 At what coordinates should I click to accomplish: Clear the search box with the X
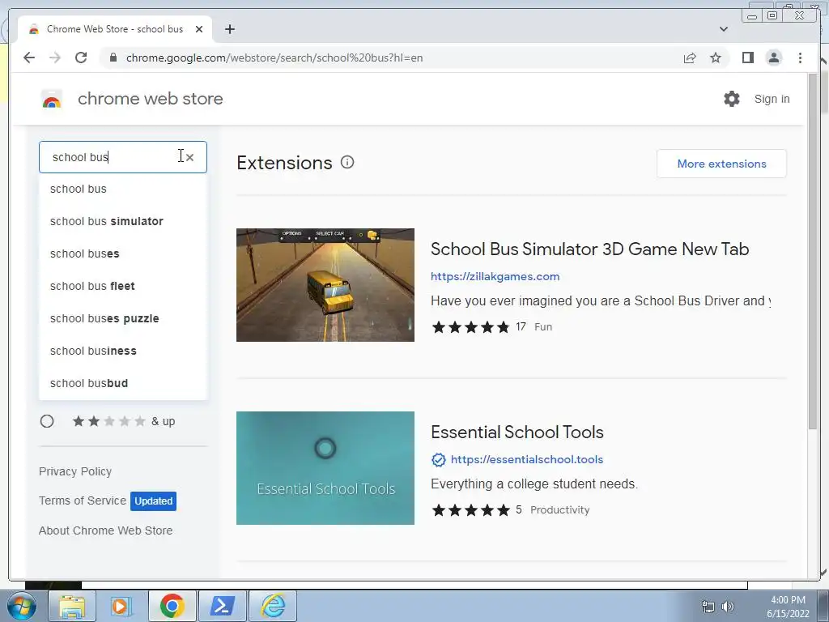click(x=189, y=157)
